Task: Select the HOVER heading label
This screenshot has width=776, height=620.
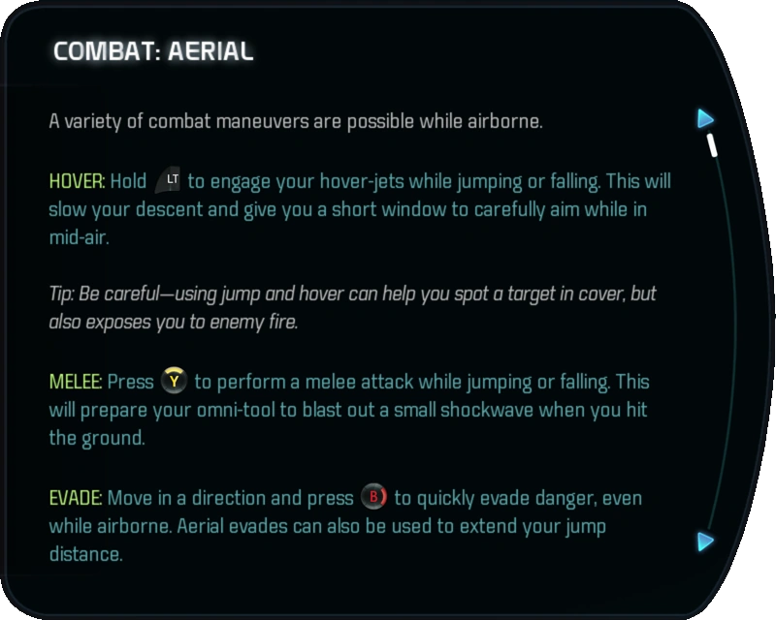Action: tap(77, 182)
